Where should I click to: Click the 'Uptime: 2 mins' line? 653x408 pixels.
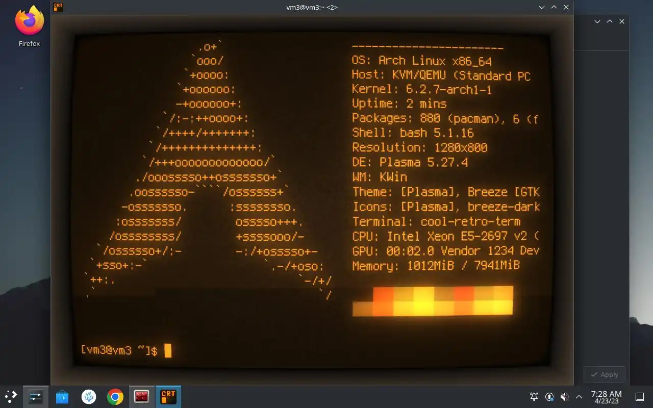click(x=399, y=104)
